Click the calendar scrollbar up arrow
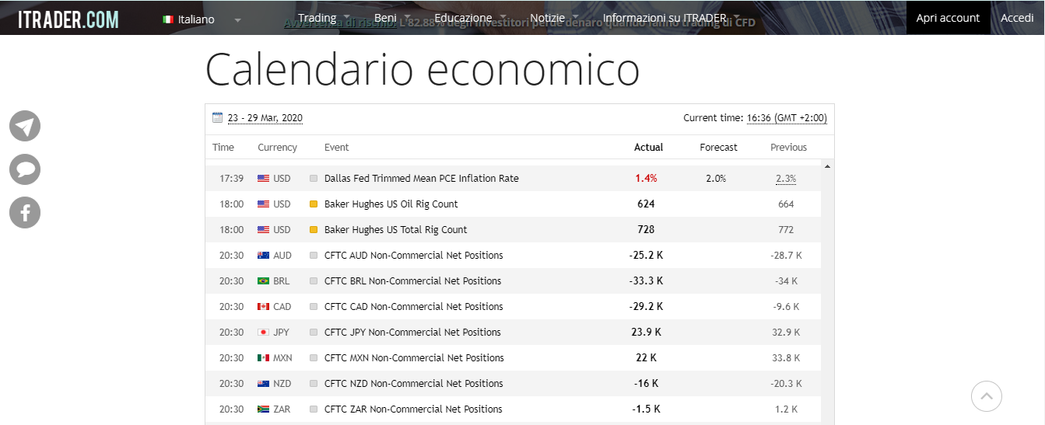This screenshot has width=1045, height=425. point(827,166)
